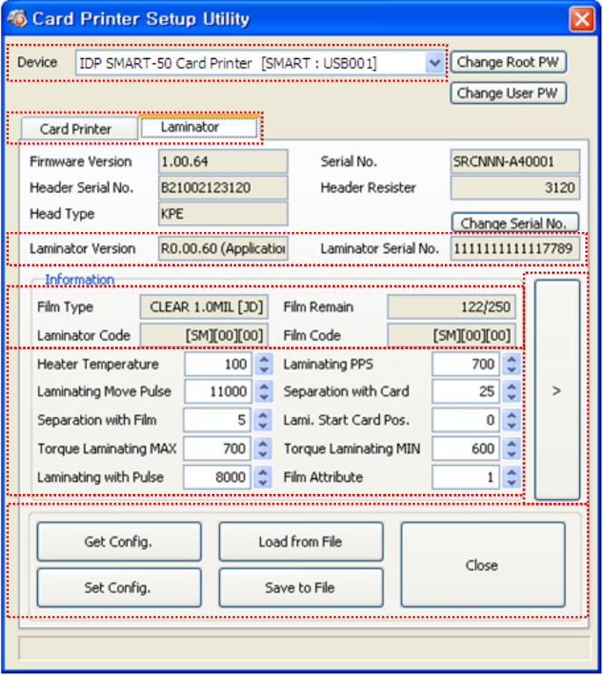This screenshot has width=603, height=675.
Task: Click the Film Type field
Action: click(204, 307)
